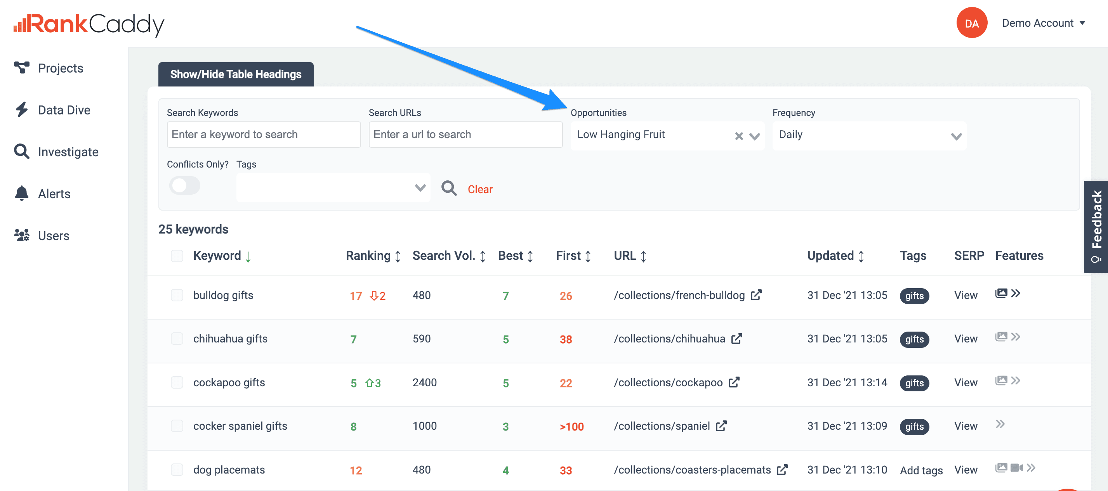This screenshot has height=491, width=1108.
Task: Check the bulldog gifts row checkbox
Action: click(x=177, y=295)
